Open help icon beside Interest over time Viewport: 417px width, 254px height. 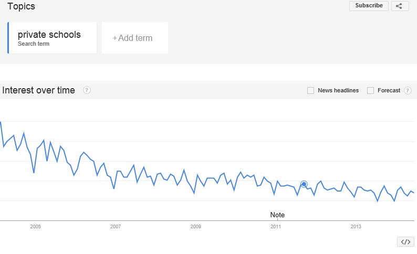pyautogui.click(x=87, y=90)
